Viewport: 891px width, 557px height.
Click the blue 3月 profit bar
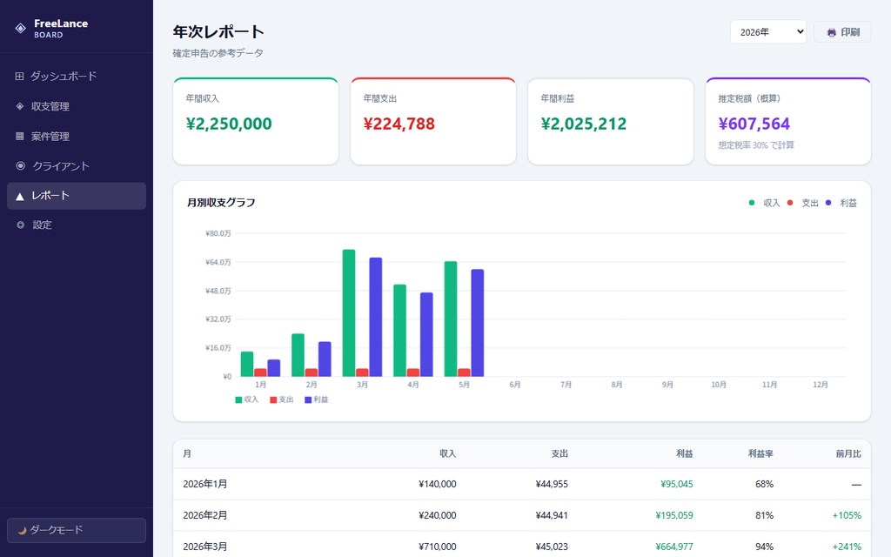click(376, 317)
